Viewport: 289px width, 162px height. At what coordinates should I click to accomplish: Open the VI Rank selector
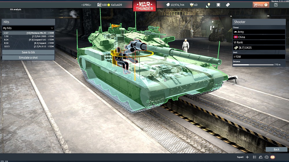[259, 42]
